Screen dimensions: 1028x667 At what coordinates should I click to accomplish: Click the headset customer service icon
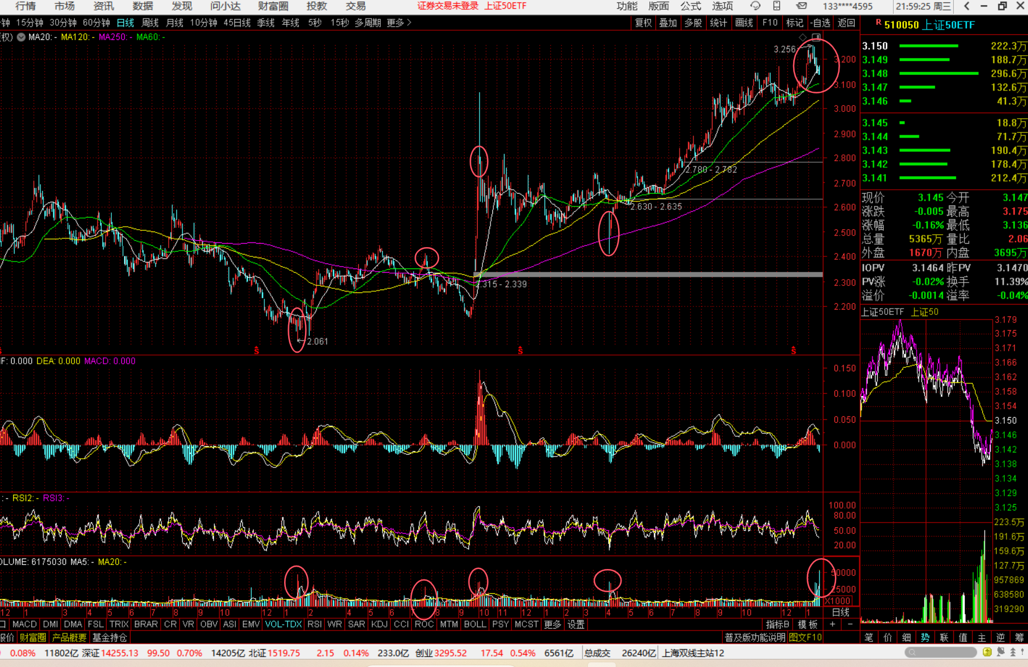[755, 6]
